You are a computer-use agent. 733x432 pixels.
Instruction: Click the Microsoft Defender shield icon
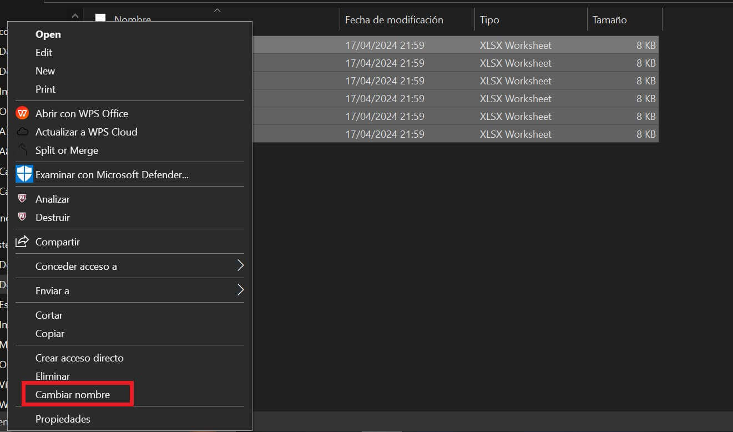pos(24,174)
